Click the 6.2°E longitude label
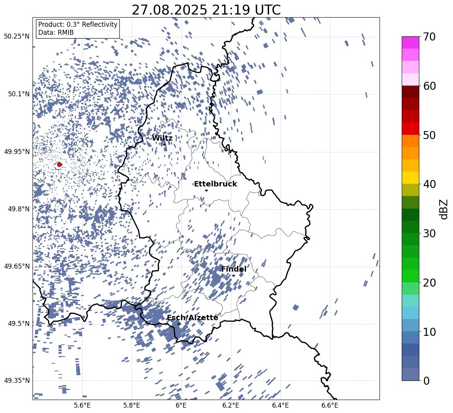Viewport: 453px width, 413px height. (231, 405)
